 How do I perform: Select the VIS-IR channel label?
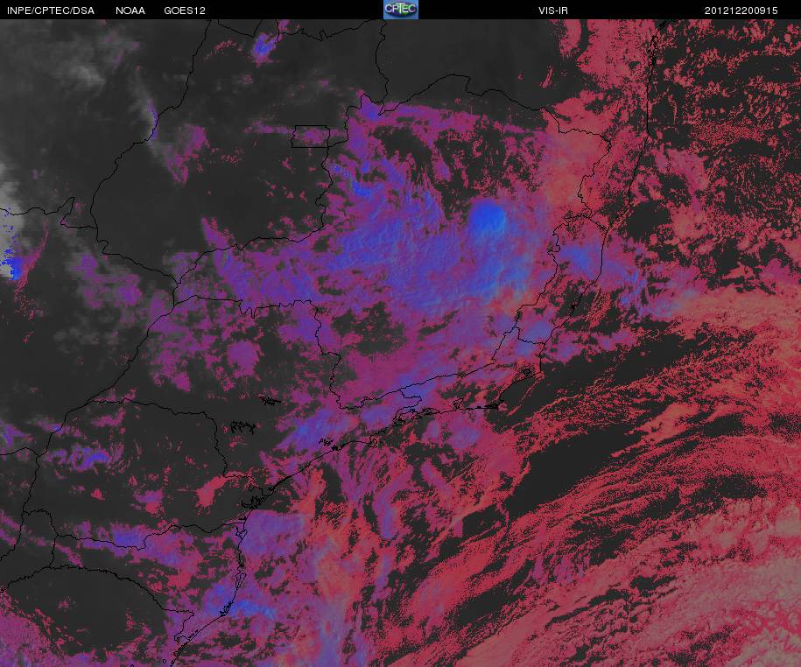coord(553,11)
